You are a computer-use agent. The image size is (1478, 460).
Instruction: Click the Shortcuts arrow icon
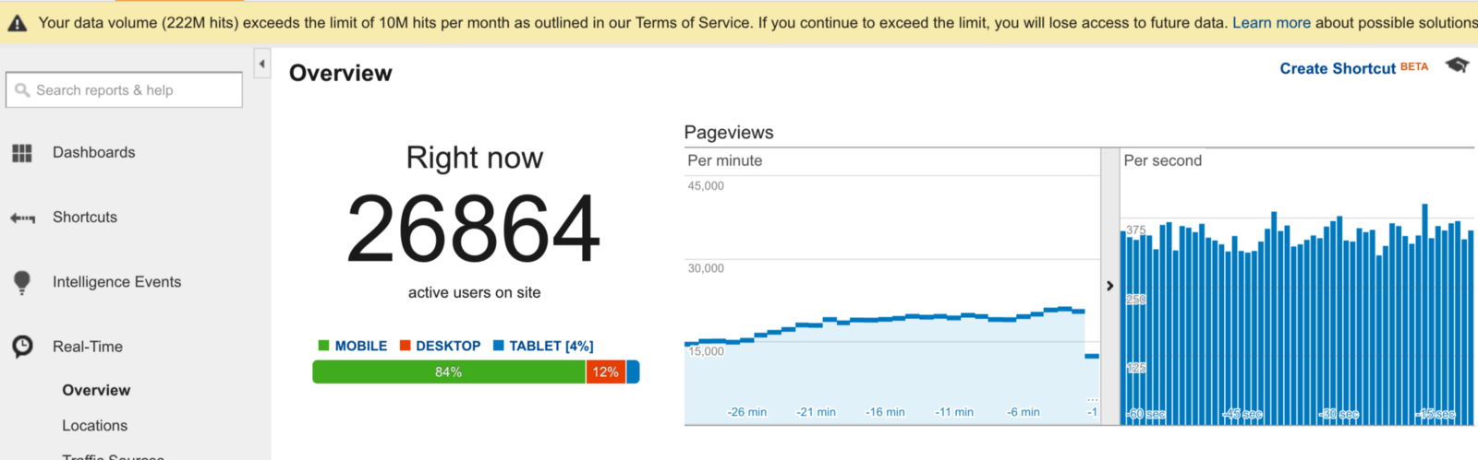pos(22,218)
